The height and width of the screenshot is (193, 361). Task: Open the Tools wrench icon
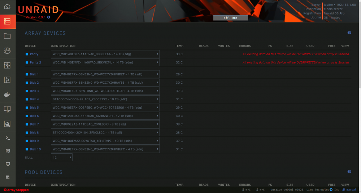(x=7, y=124)
